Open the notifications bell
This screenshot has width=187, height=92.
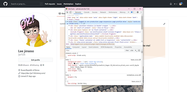click(171, 4)
